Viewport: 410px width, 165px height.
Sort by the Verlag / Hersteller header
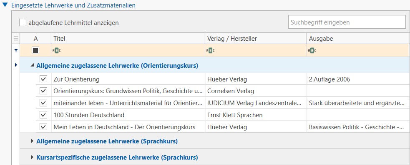256,39
